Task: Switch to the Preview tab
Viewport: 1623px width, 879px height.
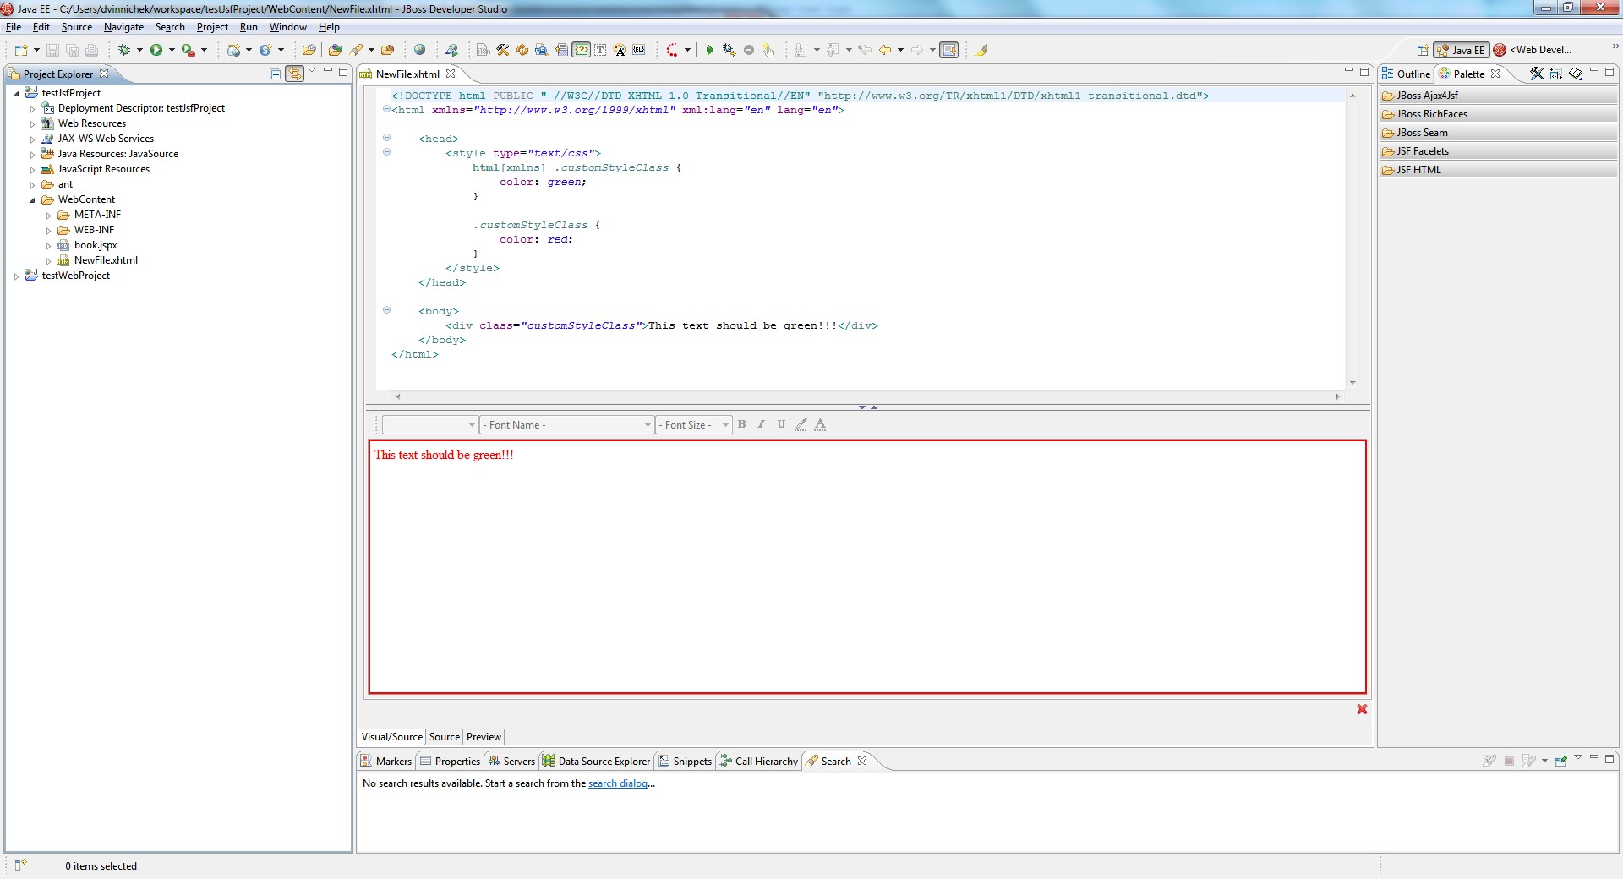Action: tap(484, 737)
